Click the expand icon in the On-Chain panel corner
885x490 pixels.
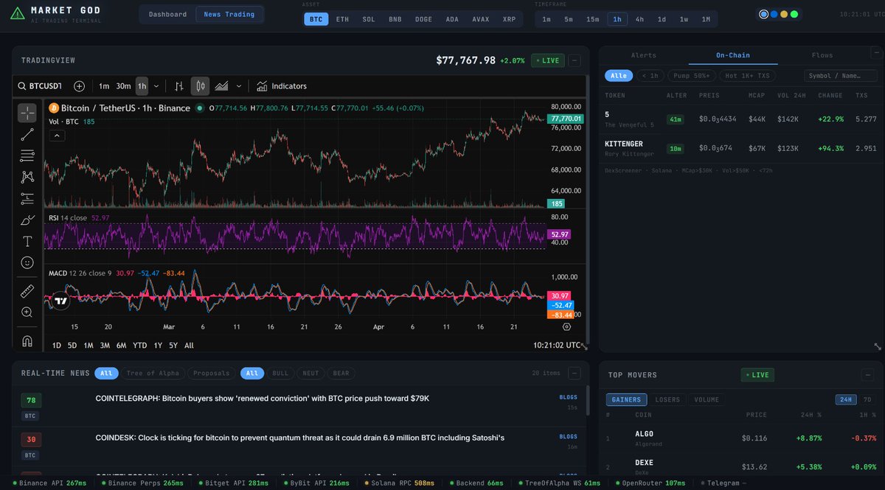[877, 346]
